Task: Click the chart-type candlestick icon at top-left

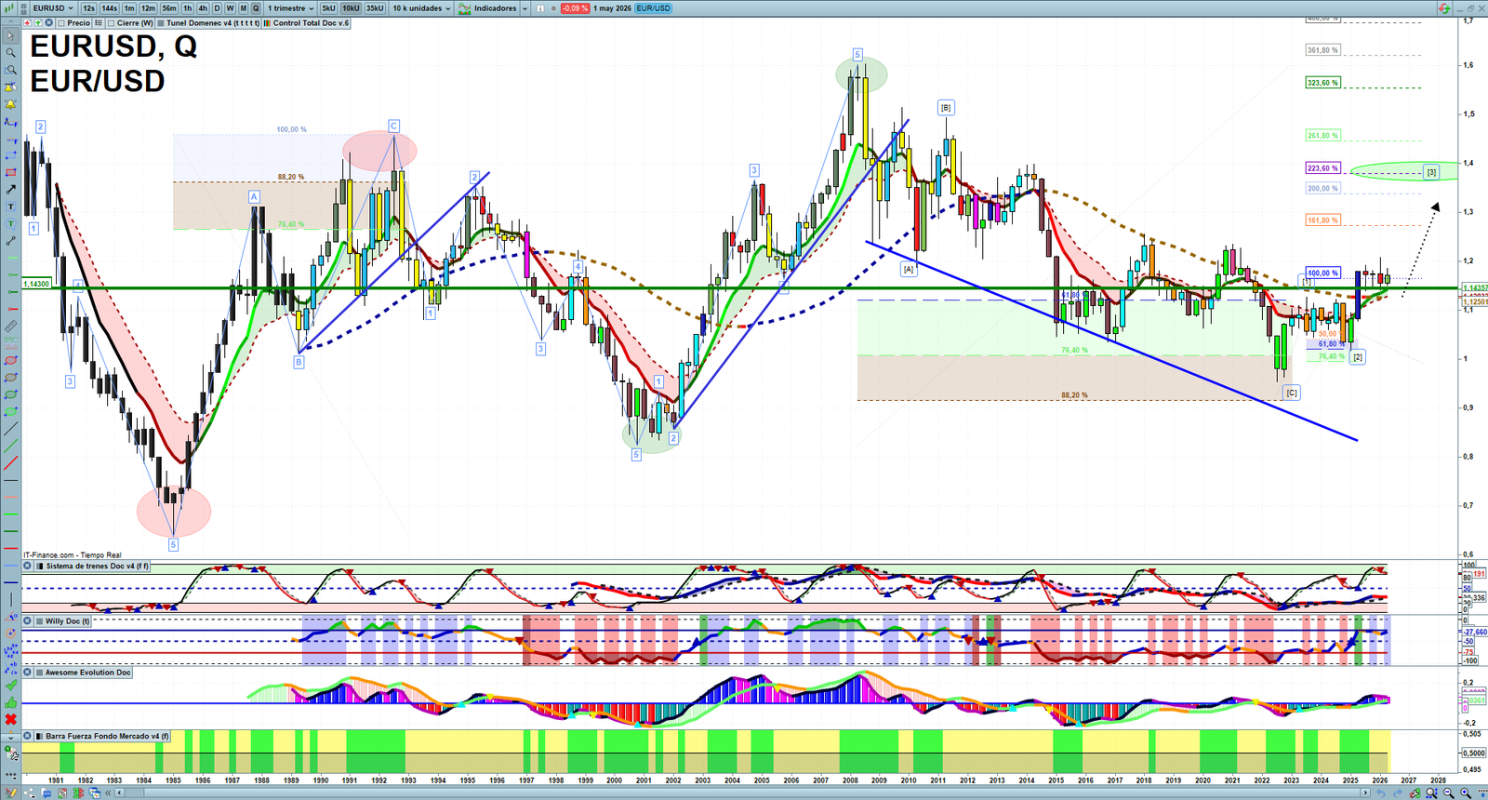Action: tap(8, 7)
